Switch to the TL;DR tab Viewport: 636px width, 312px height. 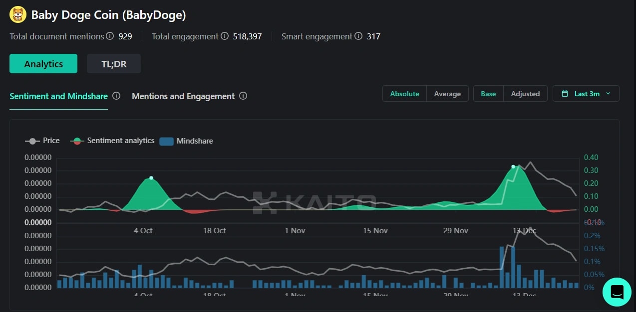(x=113, y=64)
